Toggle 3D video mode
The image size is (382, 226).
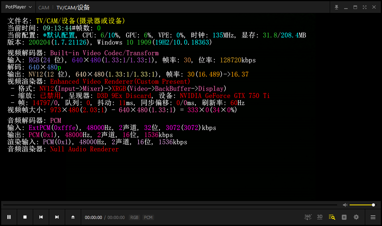click(320, 217)
